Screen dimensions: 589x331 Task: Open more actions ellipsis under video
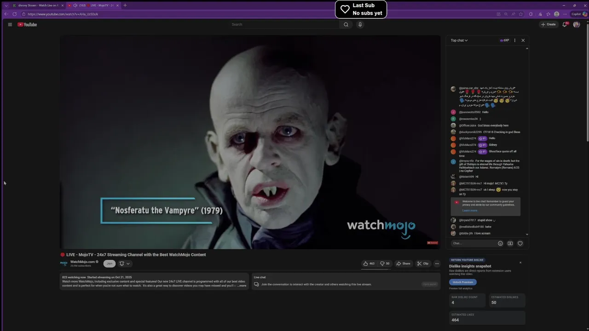pyautogui.click(x=437, y=263)
